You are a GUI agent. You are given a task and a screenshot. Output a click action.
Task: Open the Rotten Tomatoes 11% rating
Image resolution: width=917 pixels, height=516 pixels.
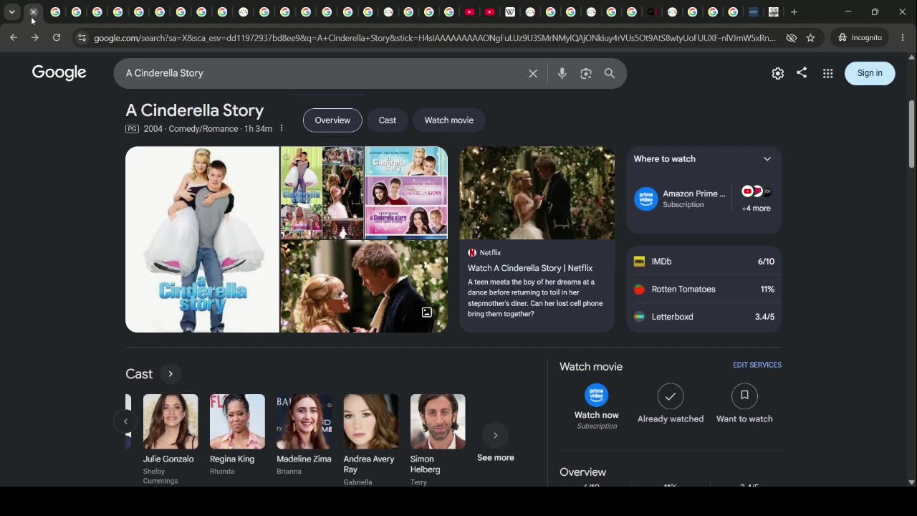(x=704, y=289)
